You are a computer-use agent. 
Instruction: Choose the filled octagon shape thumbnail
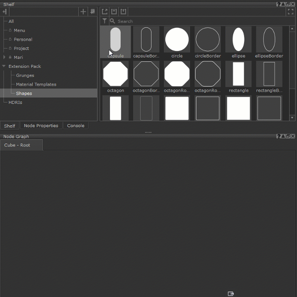pyautogui.click(x=115, y=74)
